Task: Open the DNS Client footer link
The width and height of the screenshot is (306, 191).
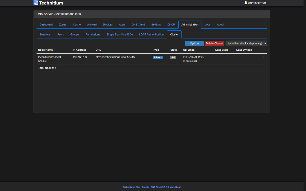Action: pyautogui.click(x=156, y=187)
